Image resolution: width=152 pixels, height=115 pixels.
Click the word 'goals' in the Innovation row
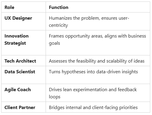pos(55,43)
